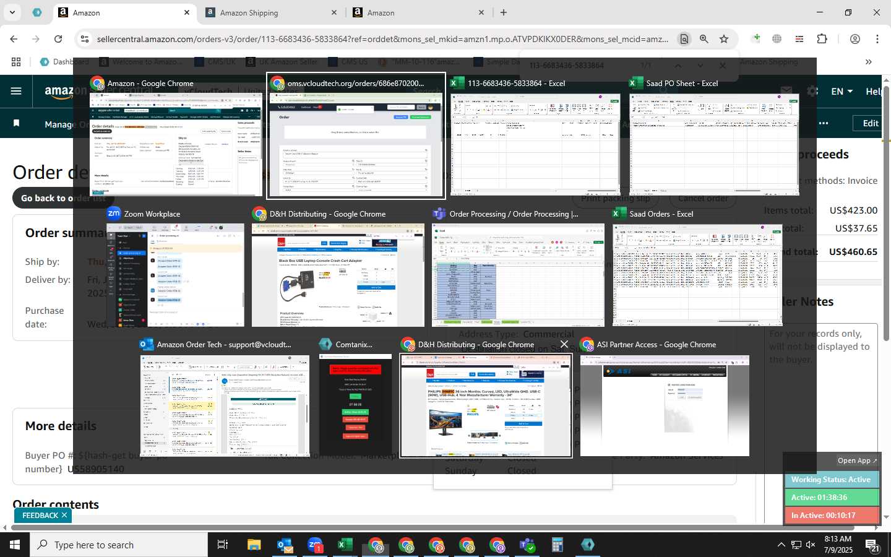This screenshot has width=891, height=557.
Task: Close the D&H Distributing window in task switcher
Action: tap(564, 344)
